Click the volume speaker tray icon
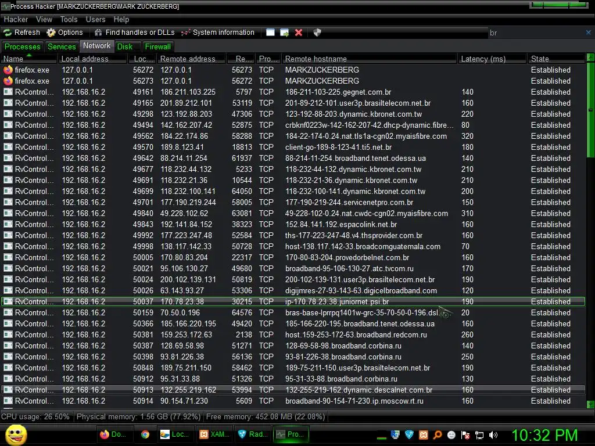595x446 pixels. tap(493, 435)
